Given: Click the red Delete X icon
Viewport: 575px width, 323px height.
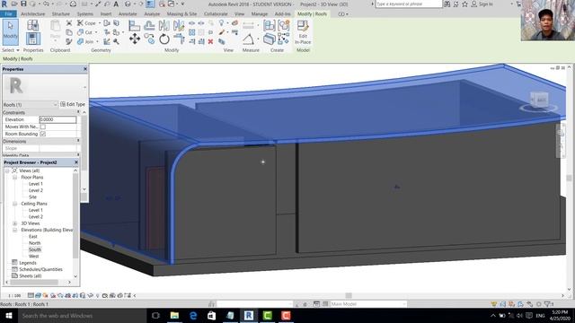Looking at the screenshot, I should click(x=210, y=42).
